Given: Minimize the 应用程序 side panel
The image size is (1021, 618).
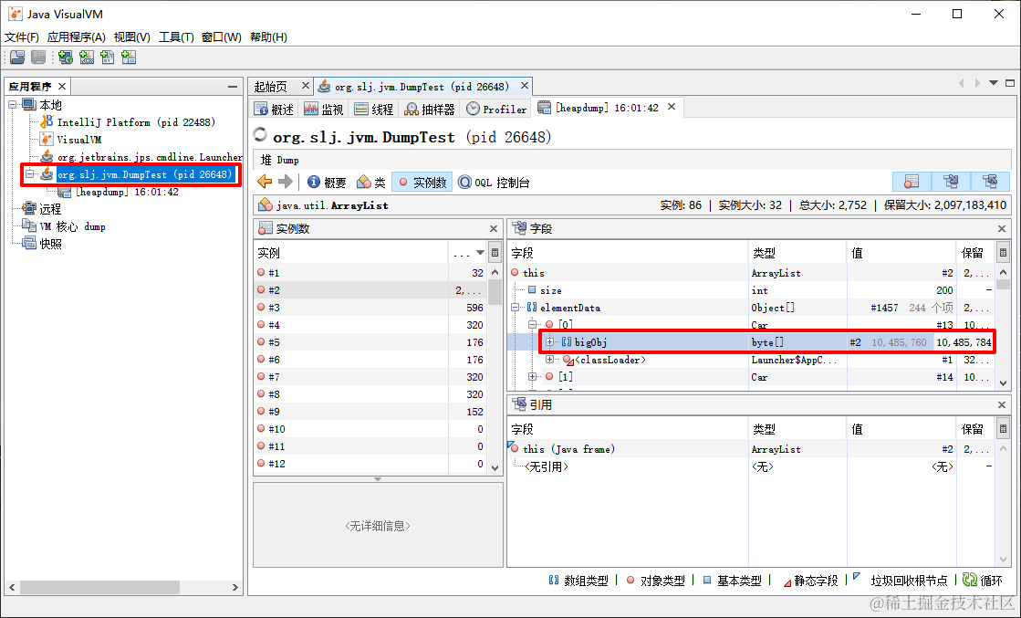Looking at the screenshot, I should (x=233, y=86).
